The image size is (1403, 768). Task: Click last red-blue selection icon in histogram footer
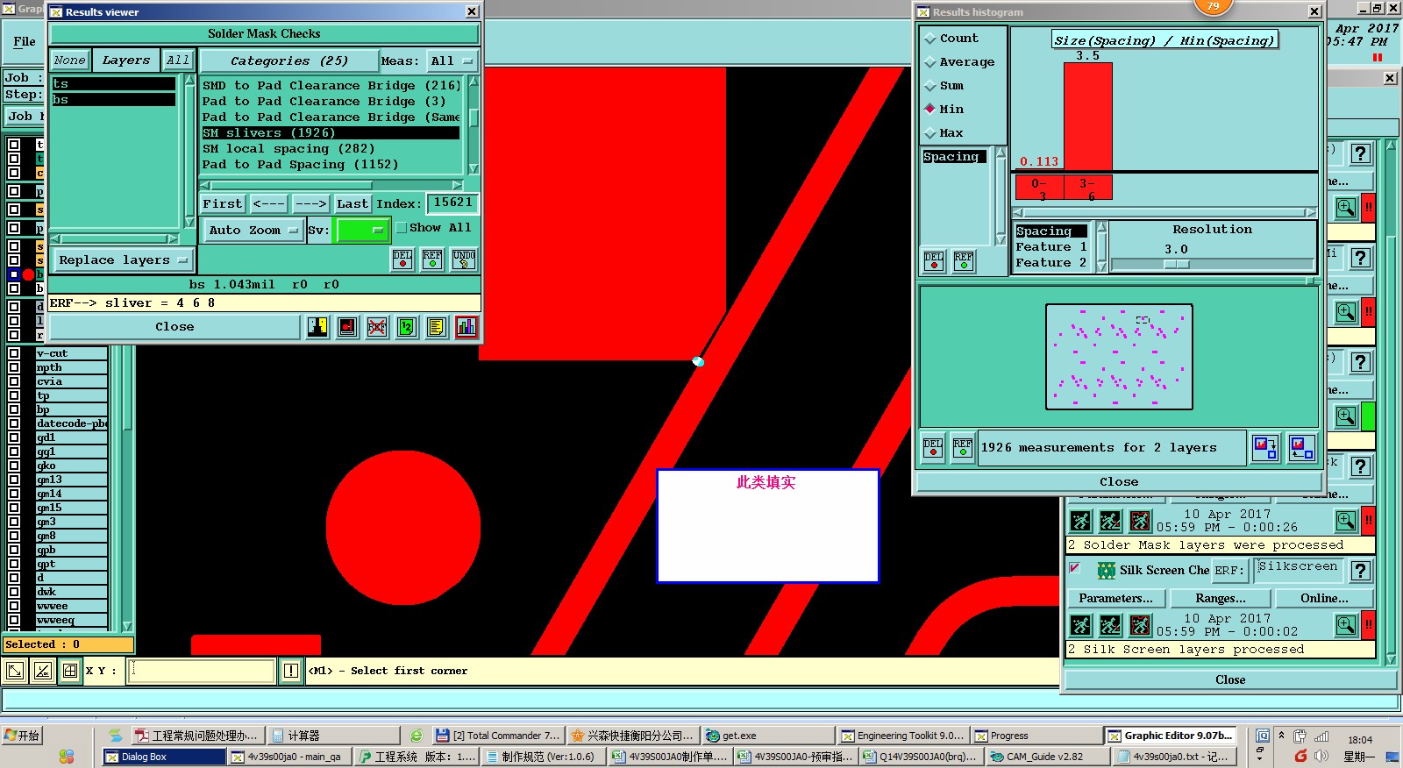[x=1302, y=448]
